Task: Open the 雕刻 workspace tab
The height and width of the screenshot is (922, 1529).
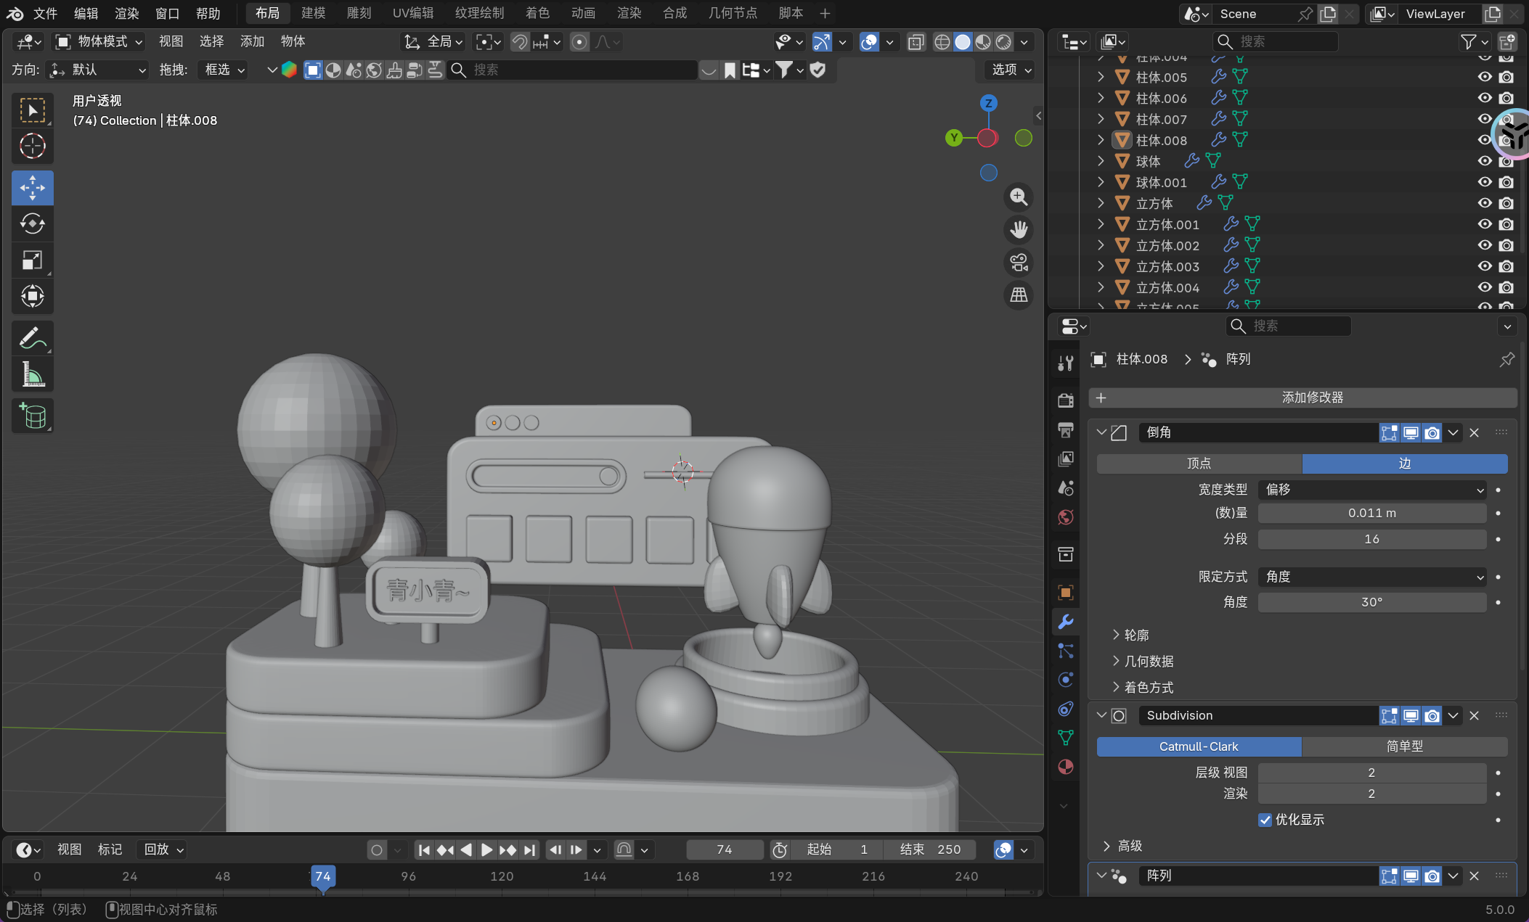Action: [359, 13]
